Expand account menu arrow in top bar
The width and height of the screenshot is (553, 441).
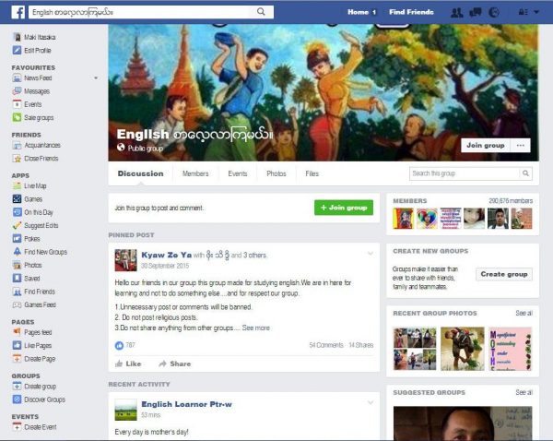coord(536,12)
